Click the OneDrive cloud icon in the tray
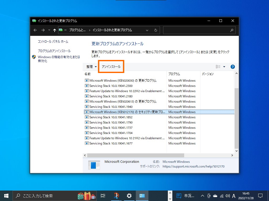The width and height of the screenshot is (269, 201). (215, 196)
